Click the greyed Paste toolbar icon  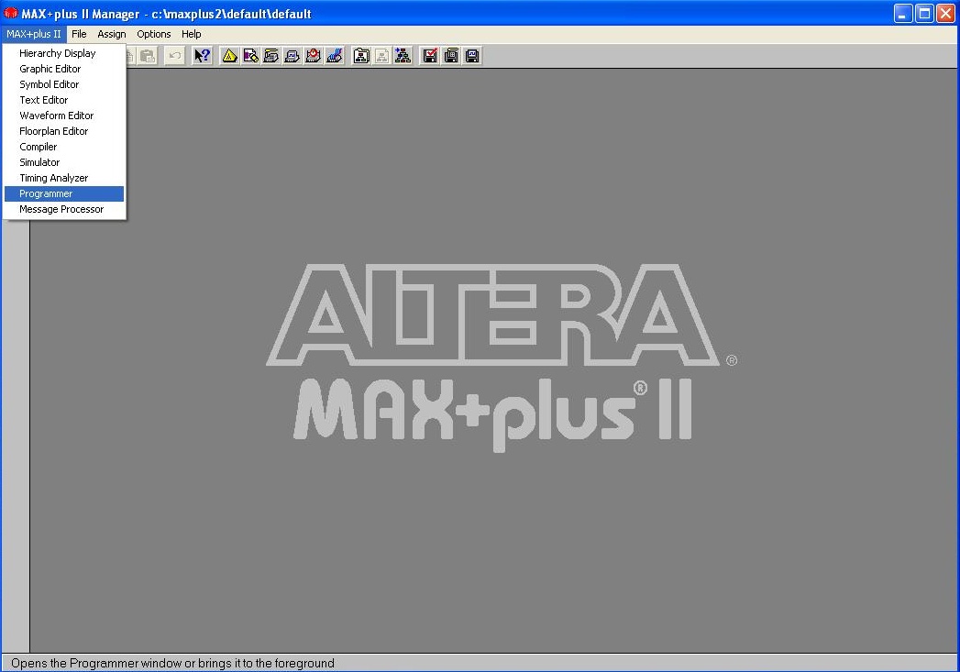[x=148, y=56]
